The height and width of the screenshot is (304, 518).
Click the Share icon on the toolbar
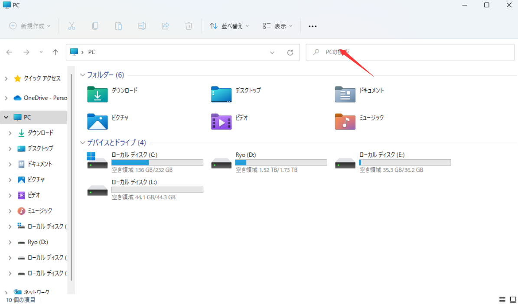tap(165, 26)
